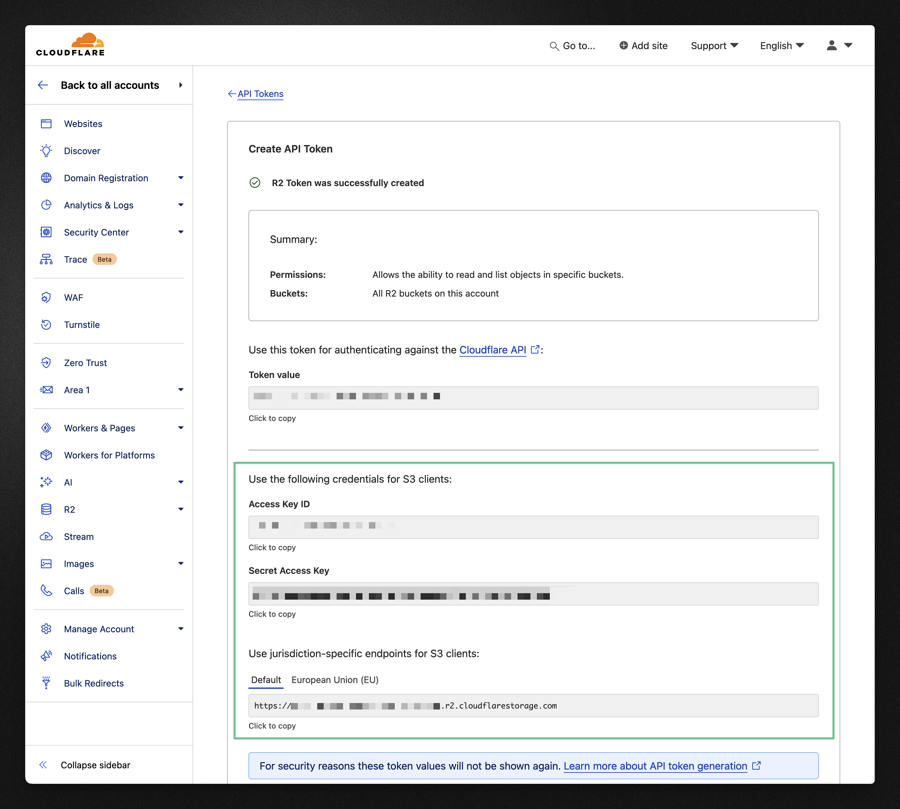
Task: Click the Trace network icon
Action: 46,259
